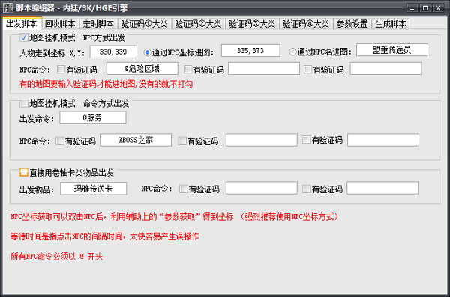Minimize the 脚本编辑器 window
The image size is (450, 297).
click(412, 8)
